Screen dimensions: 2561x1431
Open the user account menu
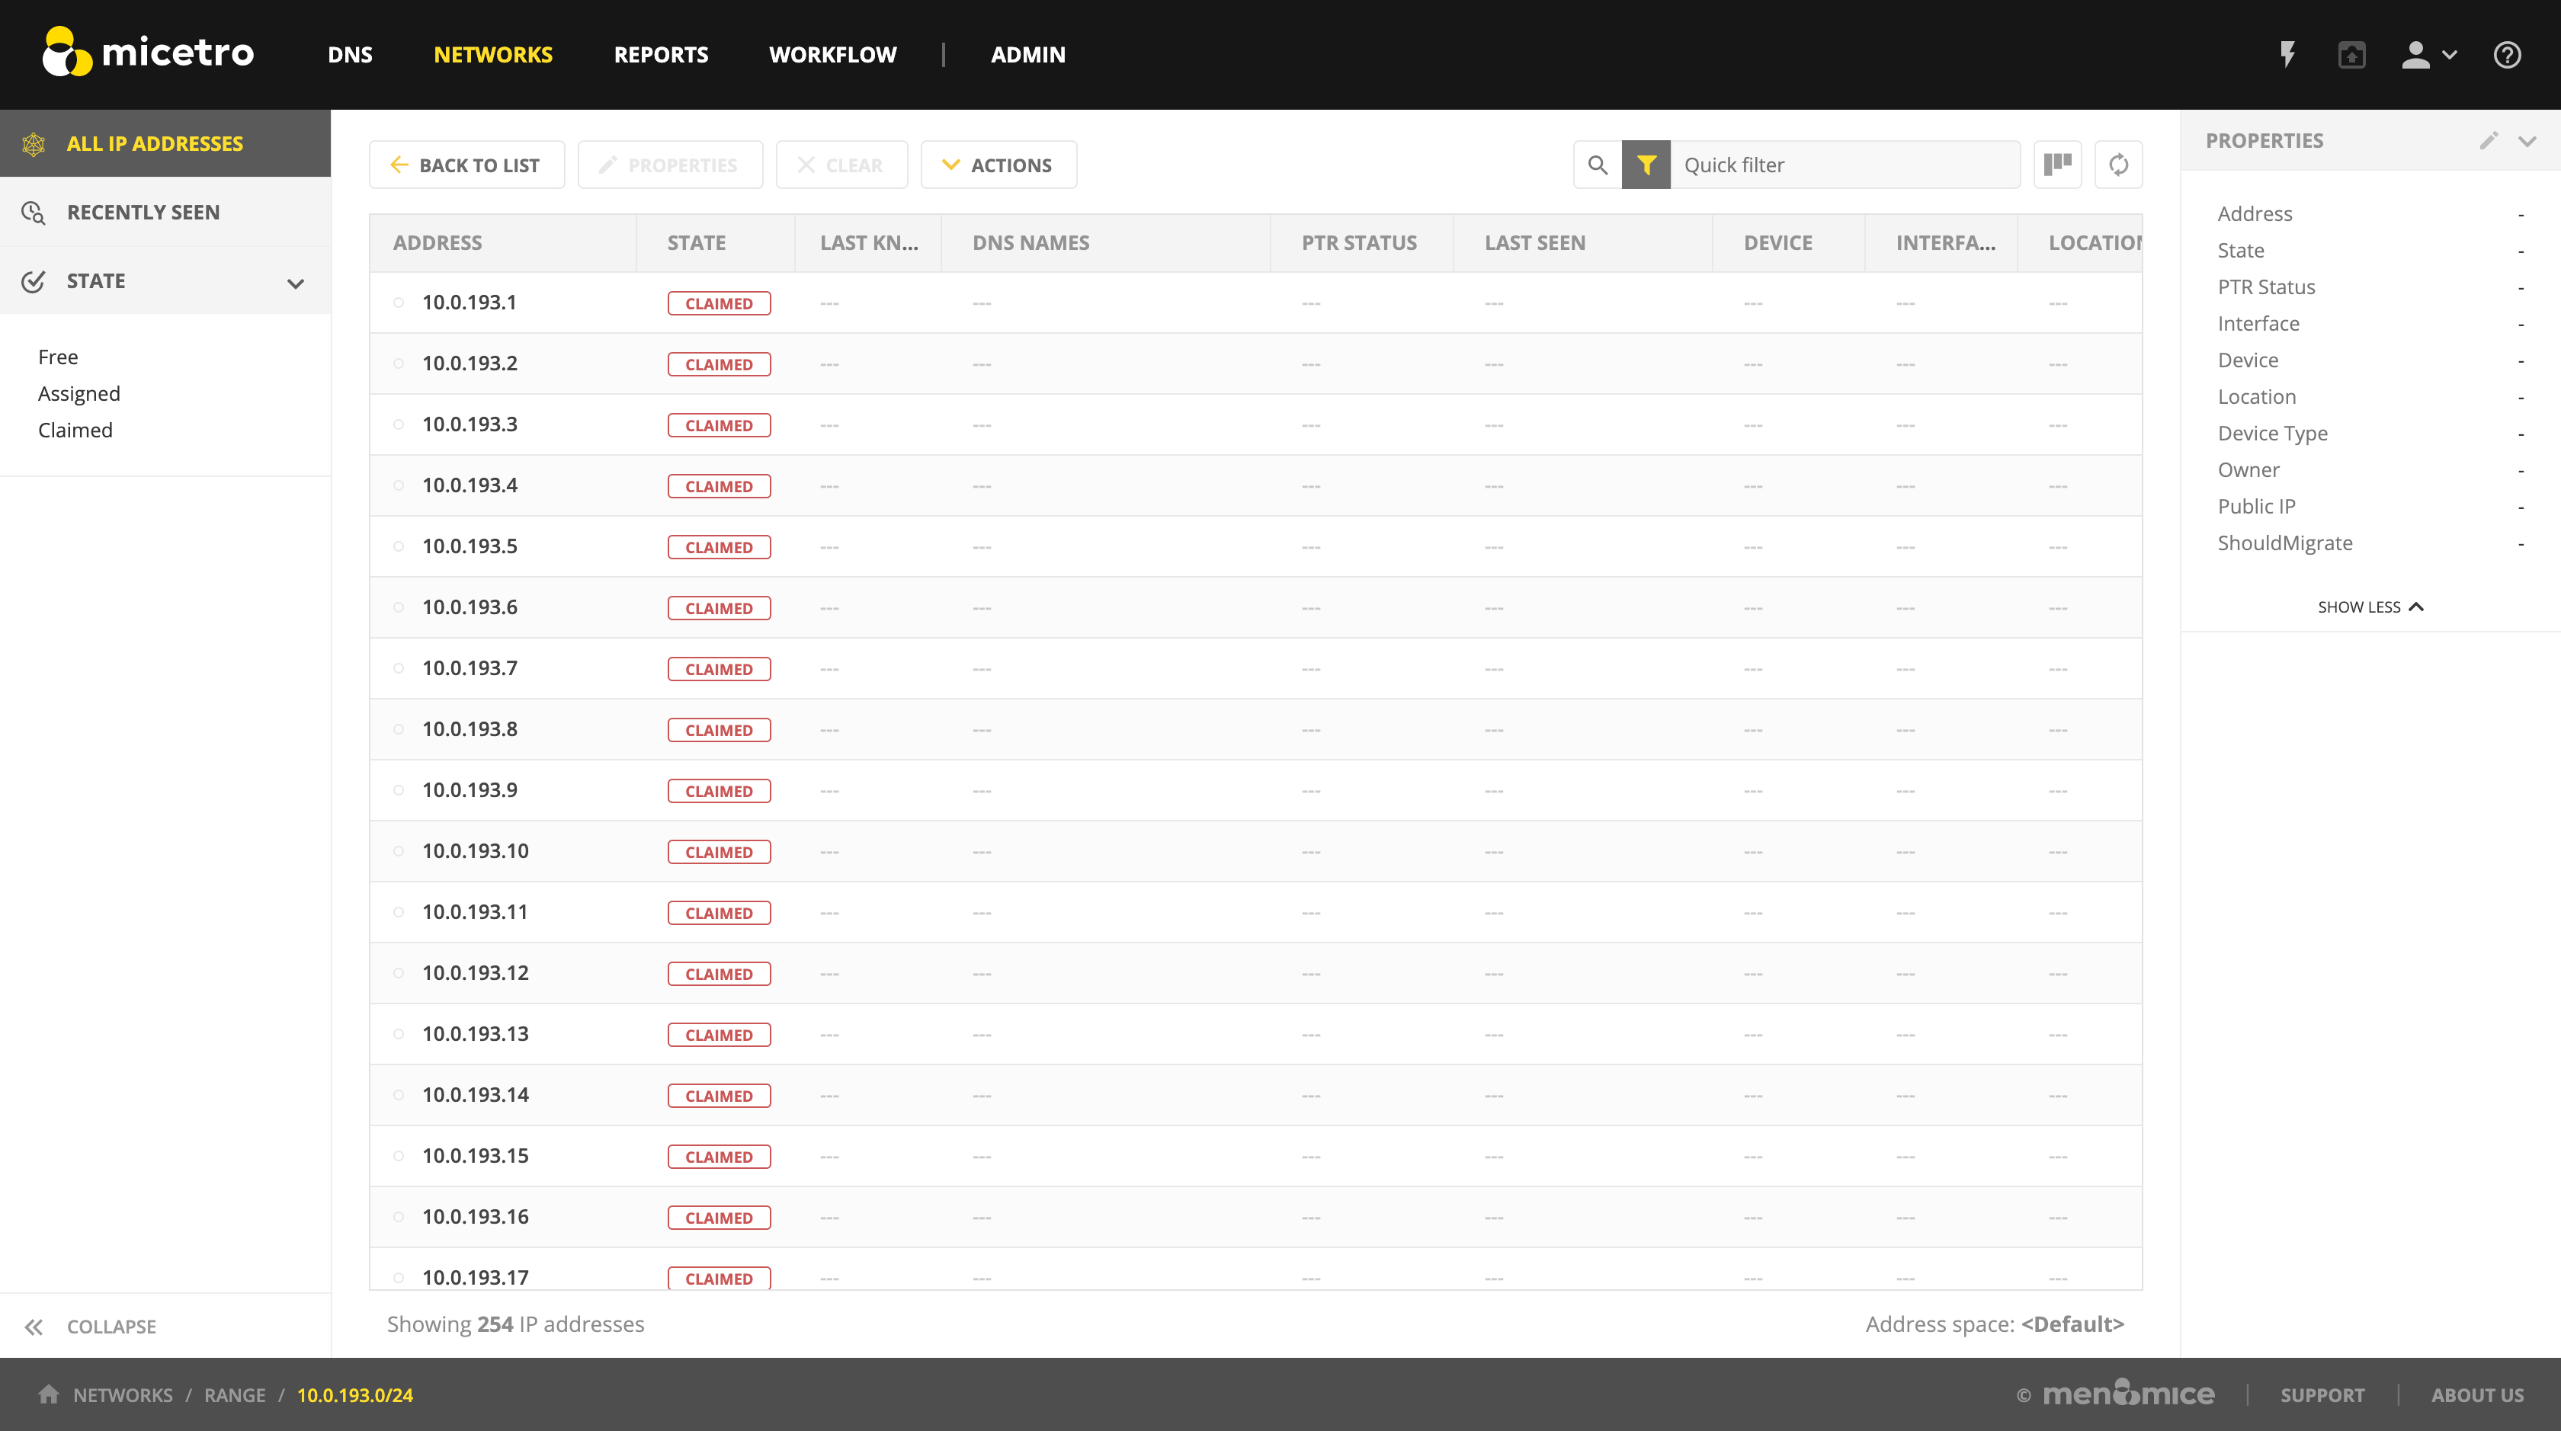[x=2428, y=55]
